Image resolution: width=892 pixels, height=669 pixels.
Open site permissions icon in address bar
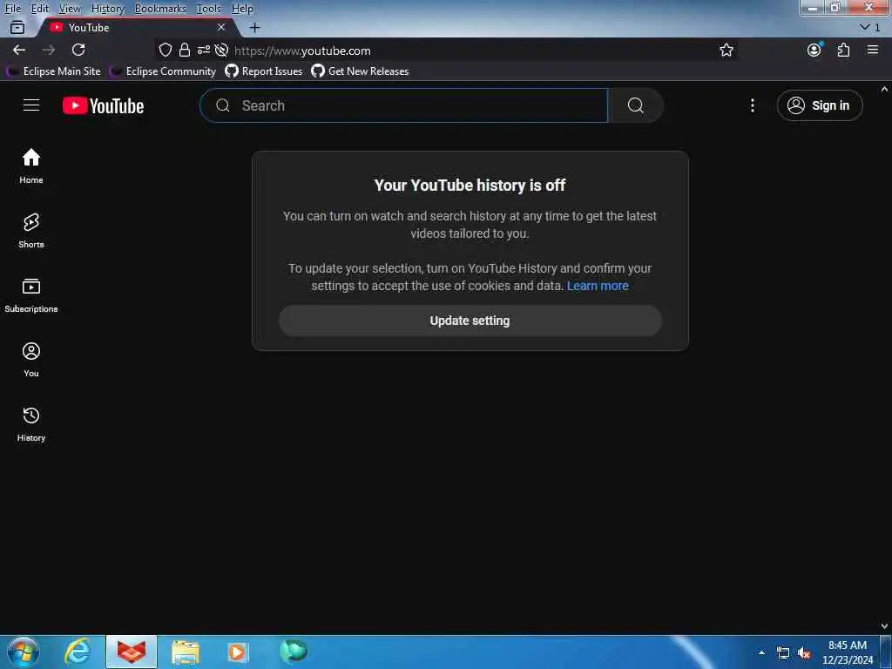(204, 50)
